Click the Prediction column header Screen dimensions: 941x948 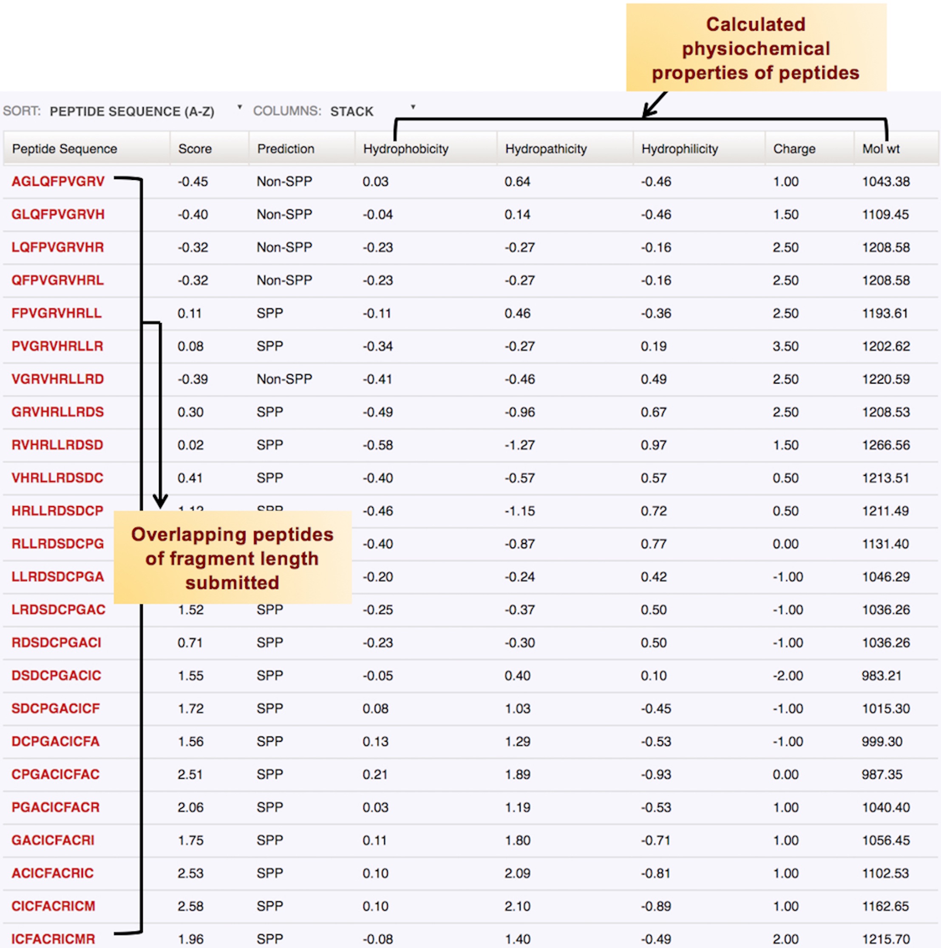285,149
